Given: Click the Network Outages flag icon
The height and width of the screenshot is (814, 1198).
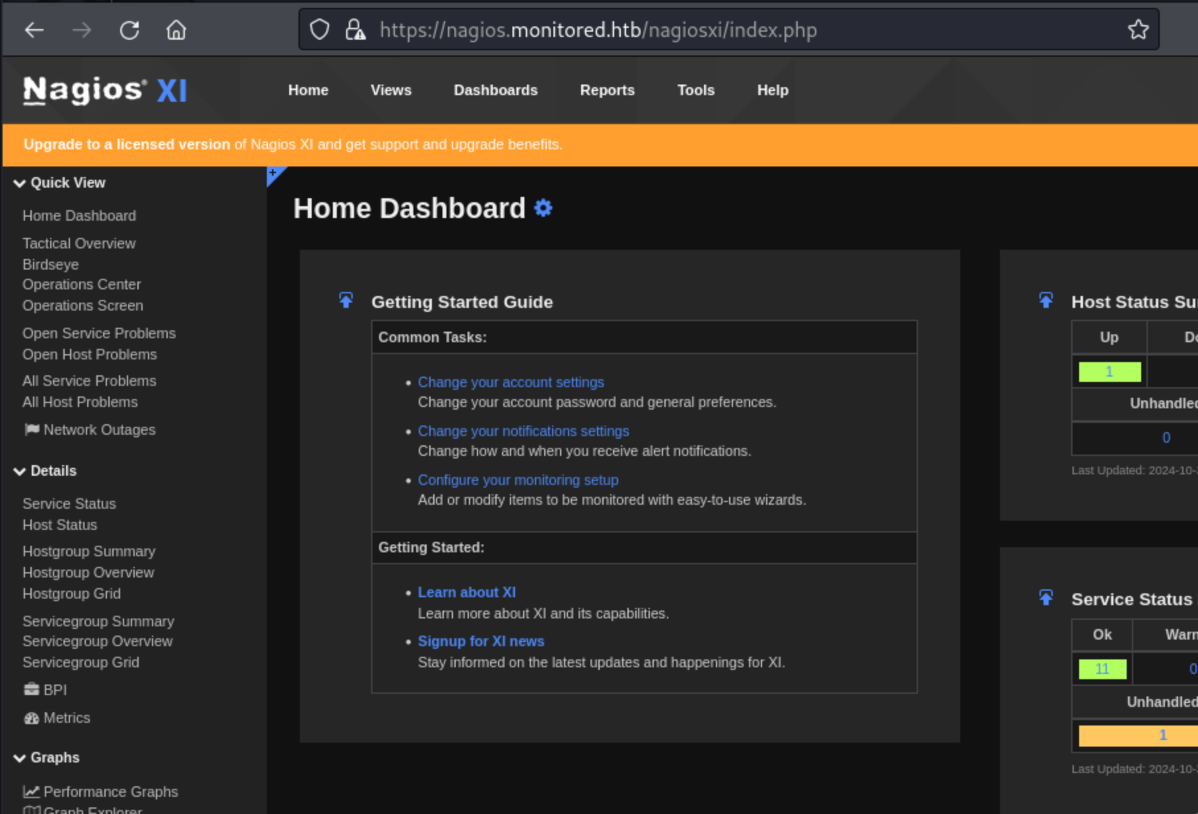Looking at the screenshot, I should point(32,429).
